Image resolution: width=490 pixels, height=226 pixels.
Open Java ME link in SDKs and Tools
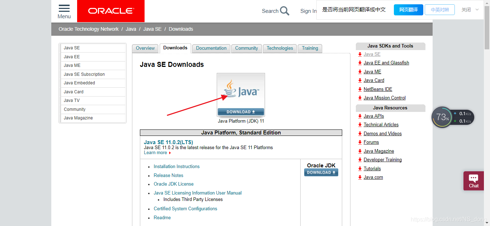[x=372, y=72]
